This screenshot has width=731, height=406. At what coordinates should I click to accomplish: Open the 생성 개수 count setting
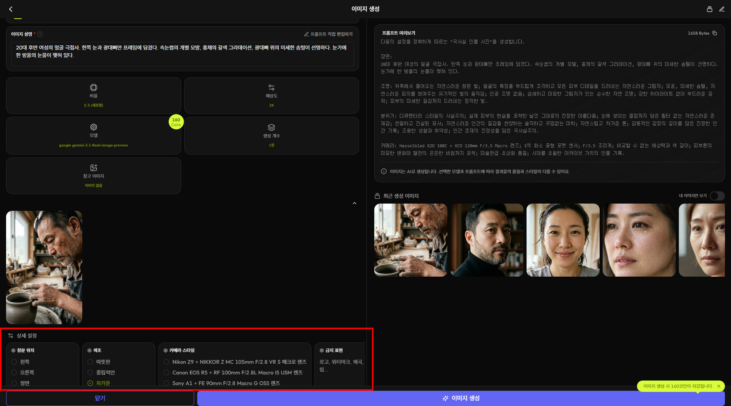click(x=271, y=135)
